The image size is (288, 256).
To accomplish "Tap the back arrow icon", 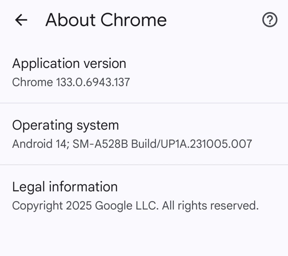I will coord(21,20).
